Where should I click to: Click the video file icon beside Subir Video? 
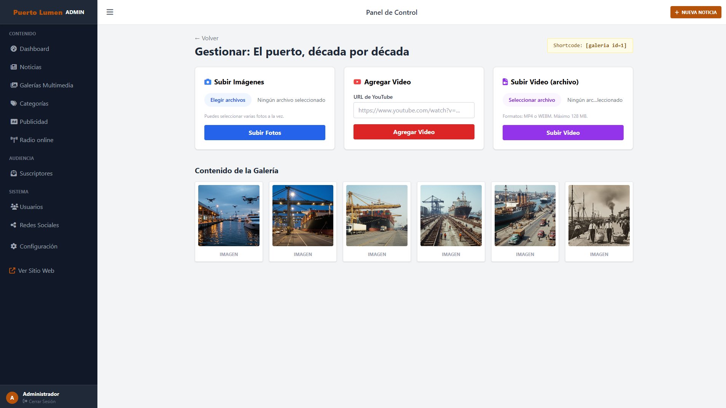[x=505, y=82]
